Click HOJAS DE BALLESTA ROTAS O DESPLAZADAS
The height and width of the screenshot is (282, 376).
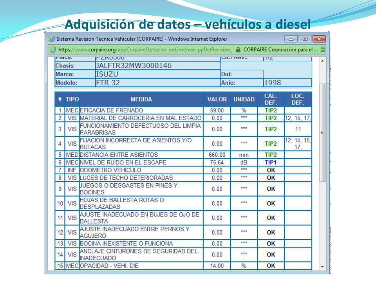[122, 203]
